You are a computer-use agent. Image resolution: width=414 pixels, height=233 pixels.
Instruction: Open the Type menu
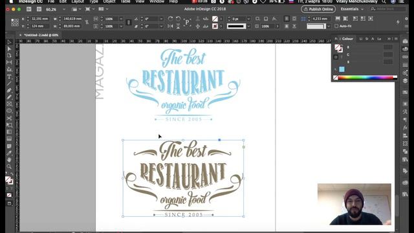pos(93,1)
